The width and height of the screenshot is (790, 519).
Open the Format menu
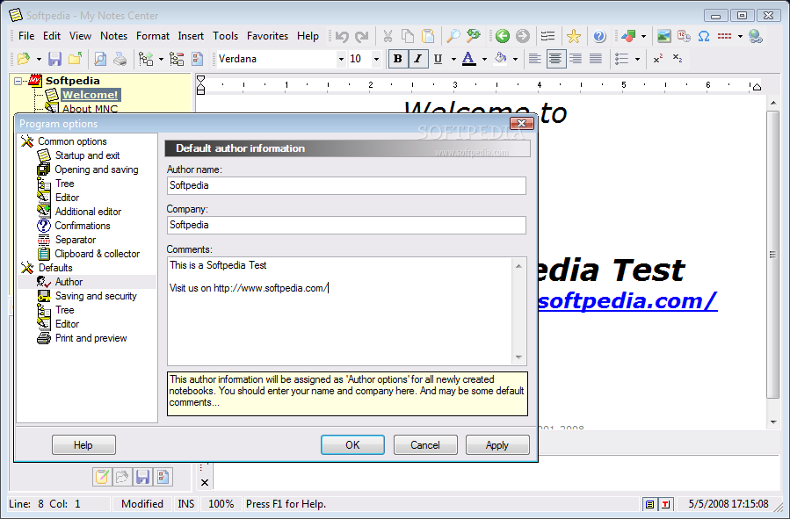153,36
